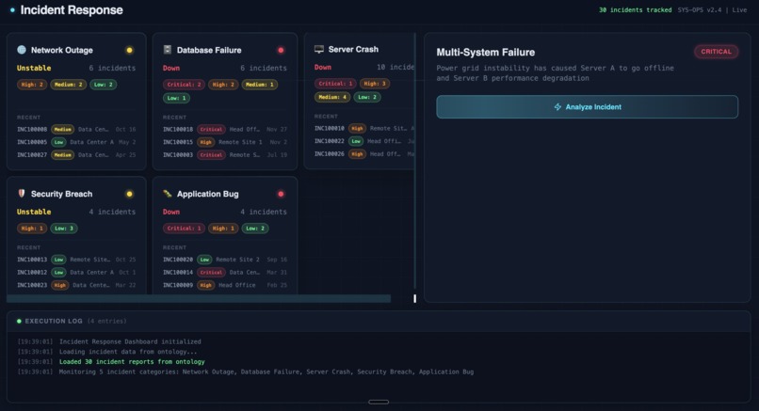Select Database Failure 'Medium: 1' badge

click(260, 85)
